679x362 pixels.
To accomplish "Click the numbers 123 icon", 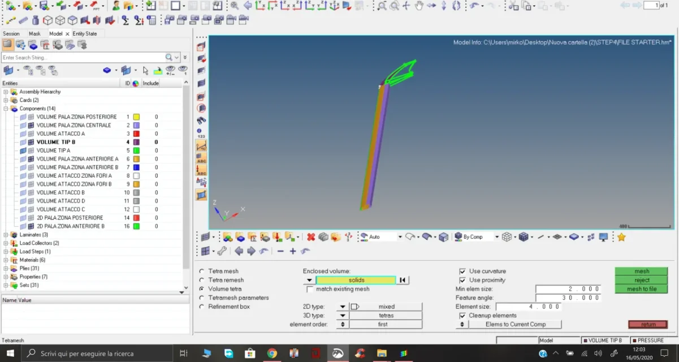I will (201, 133).
